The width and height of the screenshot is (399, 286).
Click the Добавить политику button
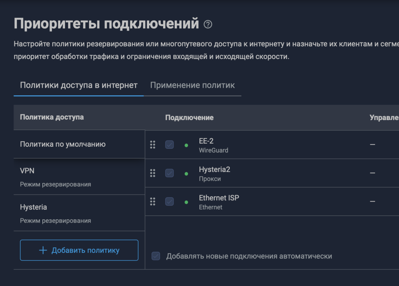coord(79,250)
